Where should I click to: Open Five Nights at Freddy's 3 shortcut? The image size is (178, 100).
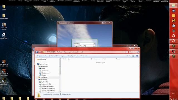click(x=4, y=82)
